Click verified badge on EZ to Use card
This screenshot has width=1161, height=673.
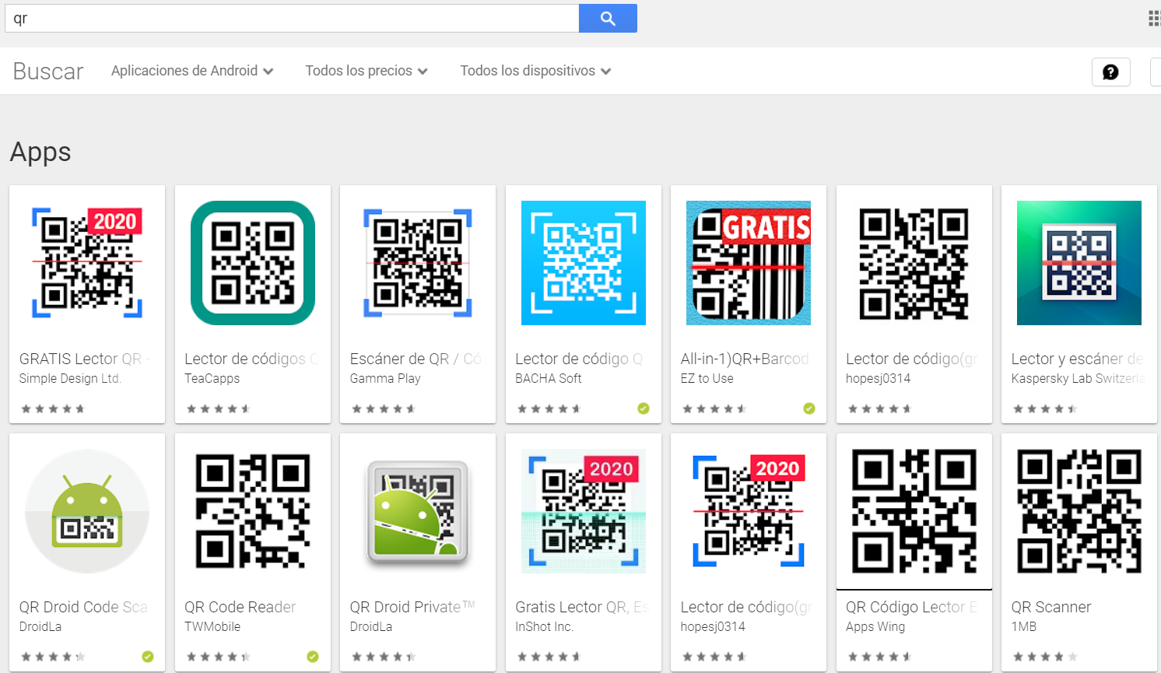(809, 408)
